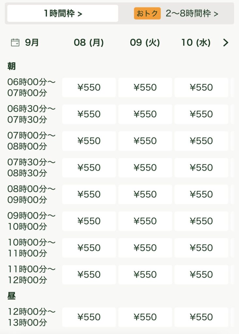Select the 10 (水) date header
This screenshot has height=334, width=239.
196,42
